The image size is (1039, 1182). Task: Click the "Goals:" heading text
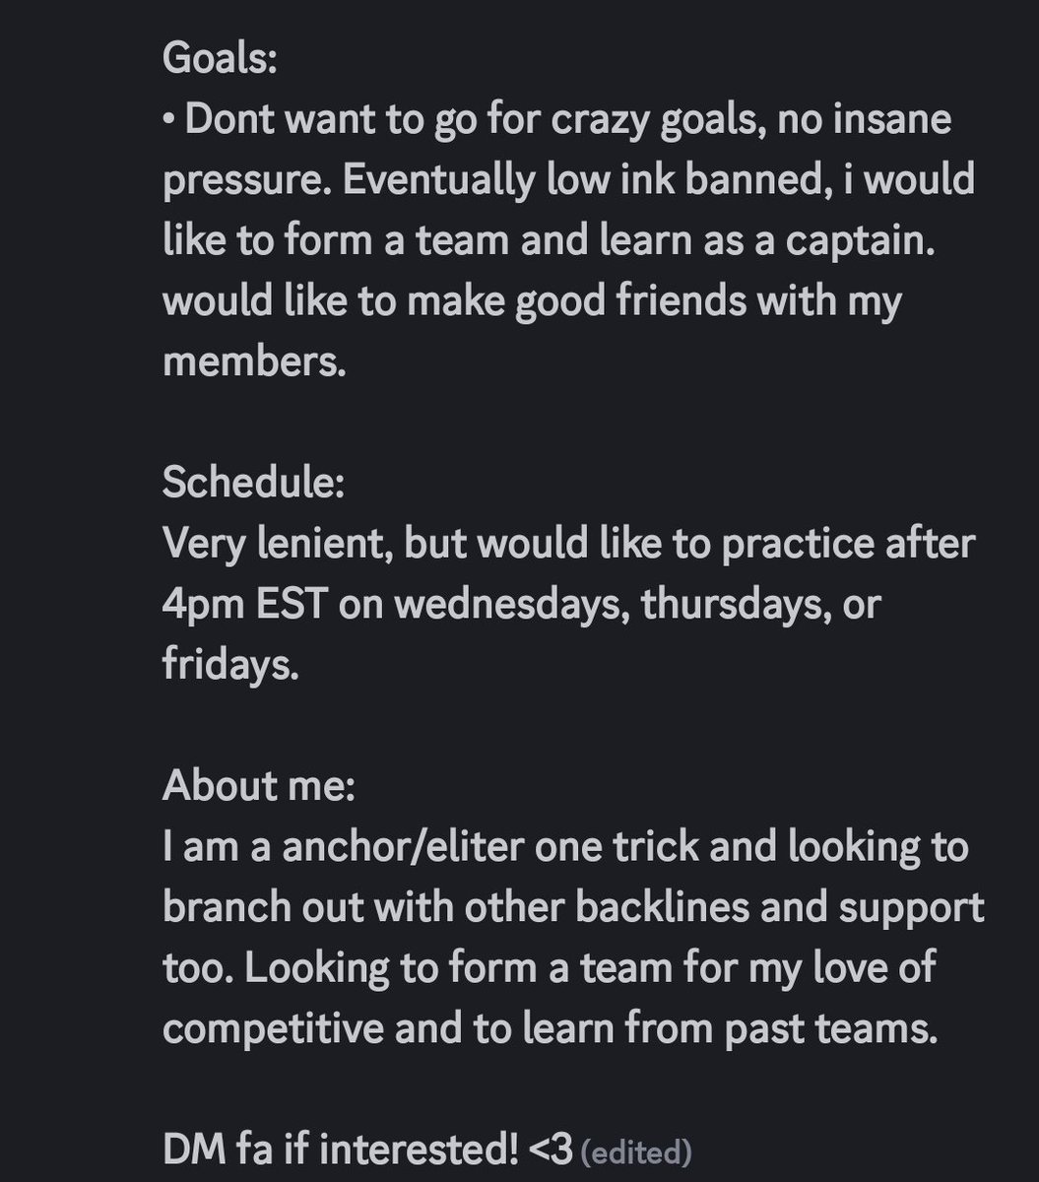coord(220,57)
